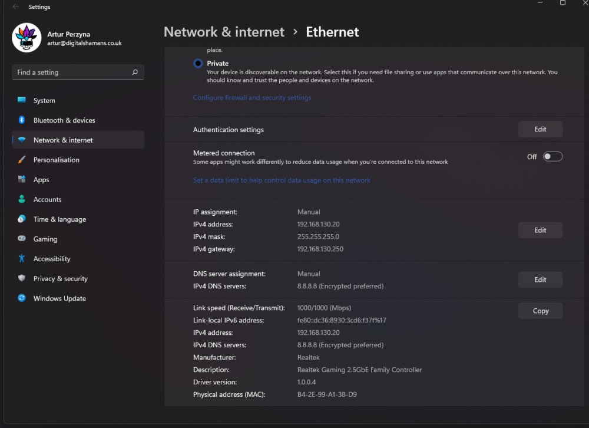Open Apps settings
Image resolution: width=589 pixels, height=428 pixels.
pos(78,180)
